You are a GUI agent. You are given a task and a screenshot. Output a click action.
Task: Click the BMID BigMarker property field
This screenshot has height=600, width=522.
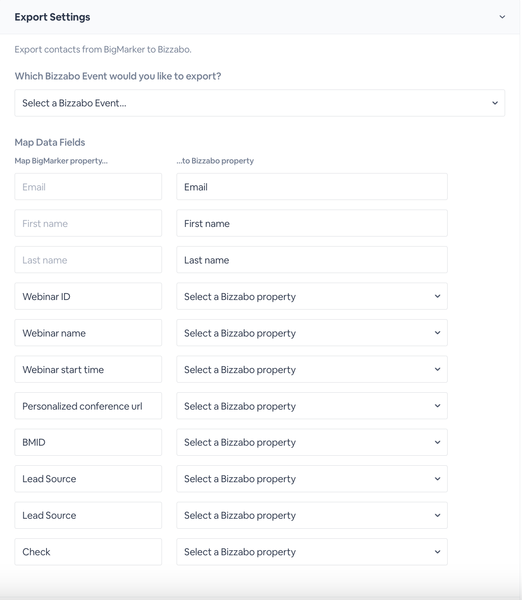(x=88, y=442)
